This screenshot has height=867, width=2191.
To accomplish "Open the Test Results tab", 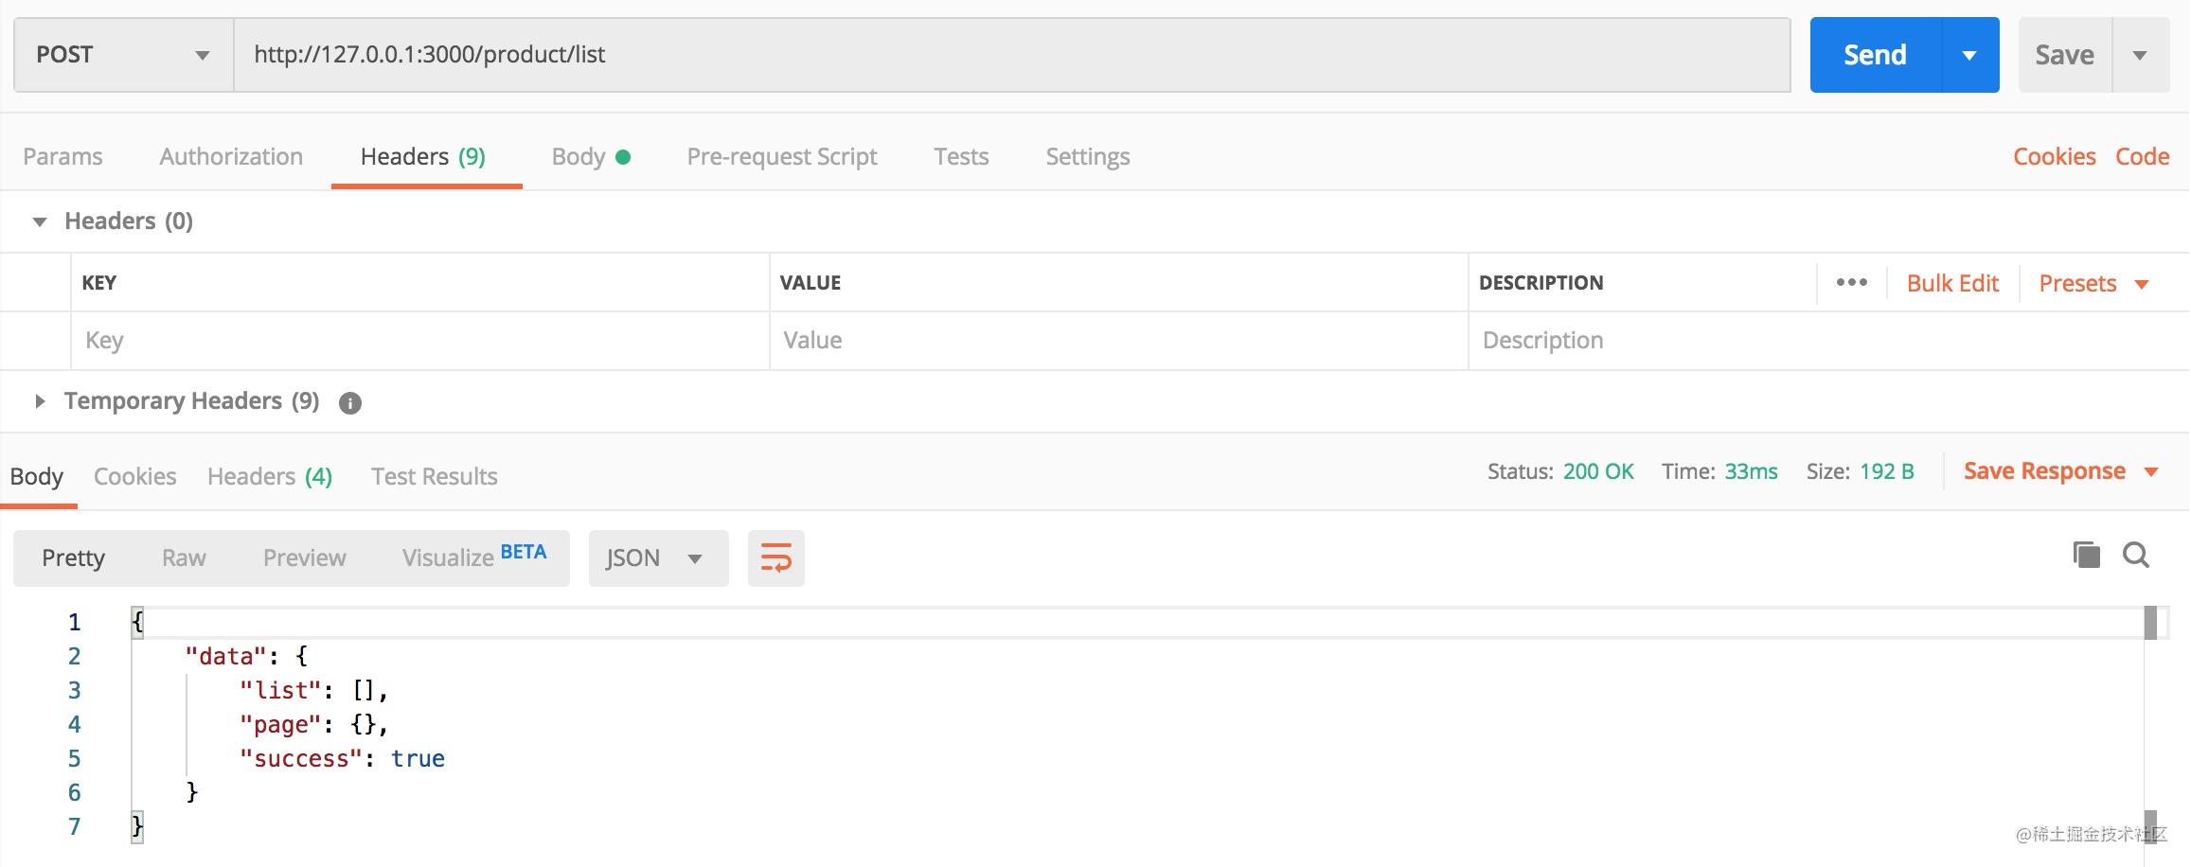I will point(435,476).
